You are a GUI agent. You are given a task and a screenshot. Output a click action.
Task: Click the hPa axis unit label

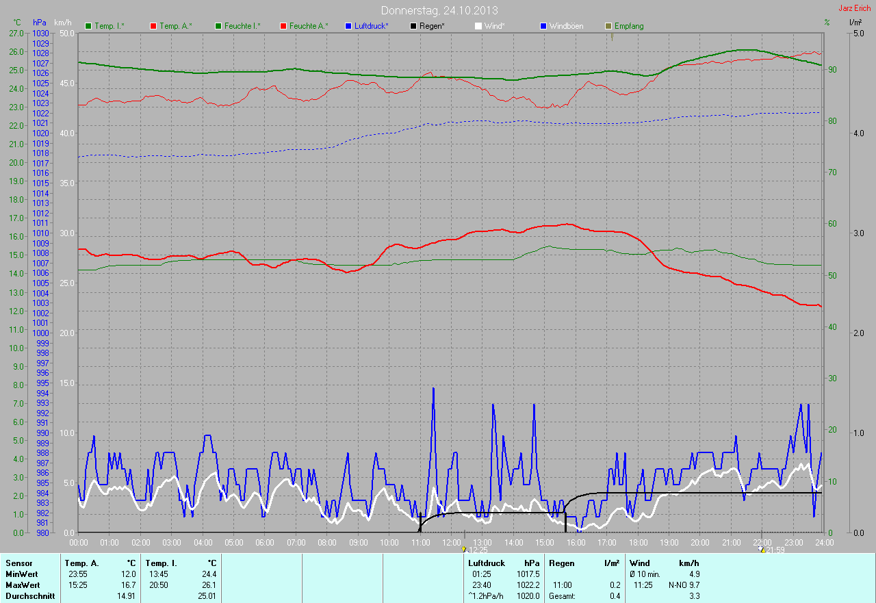(40, 23)
